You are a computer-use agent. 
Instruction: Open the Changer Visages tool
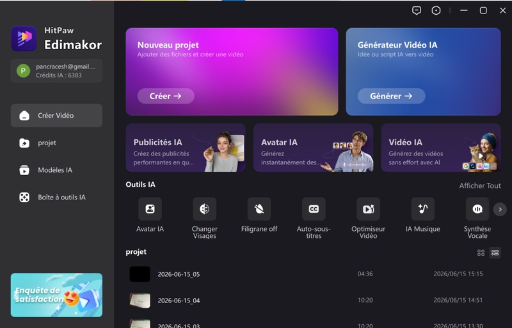click(204, 209)
